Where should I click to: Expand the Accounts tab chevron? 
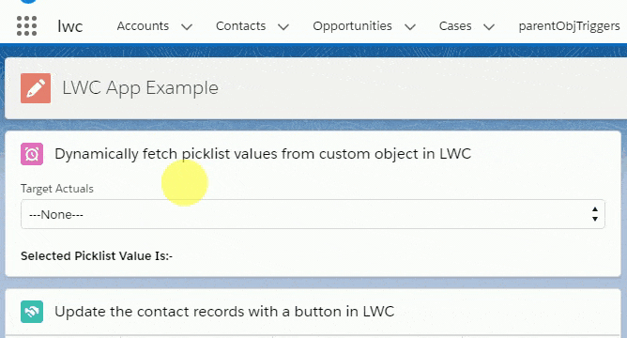click(x=187, y=27)
